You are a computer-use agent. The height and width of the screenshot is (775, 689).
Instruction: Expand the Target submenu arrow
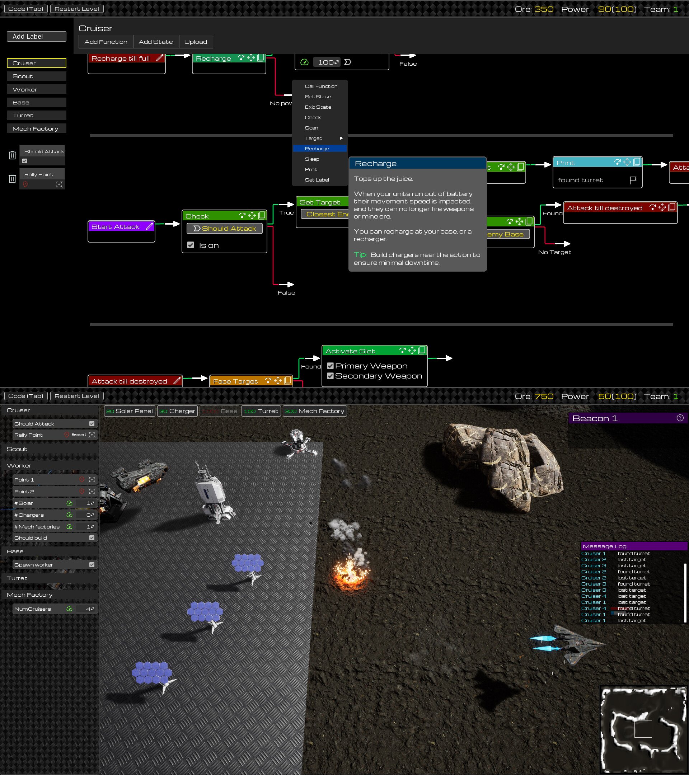341,138
